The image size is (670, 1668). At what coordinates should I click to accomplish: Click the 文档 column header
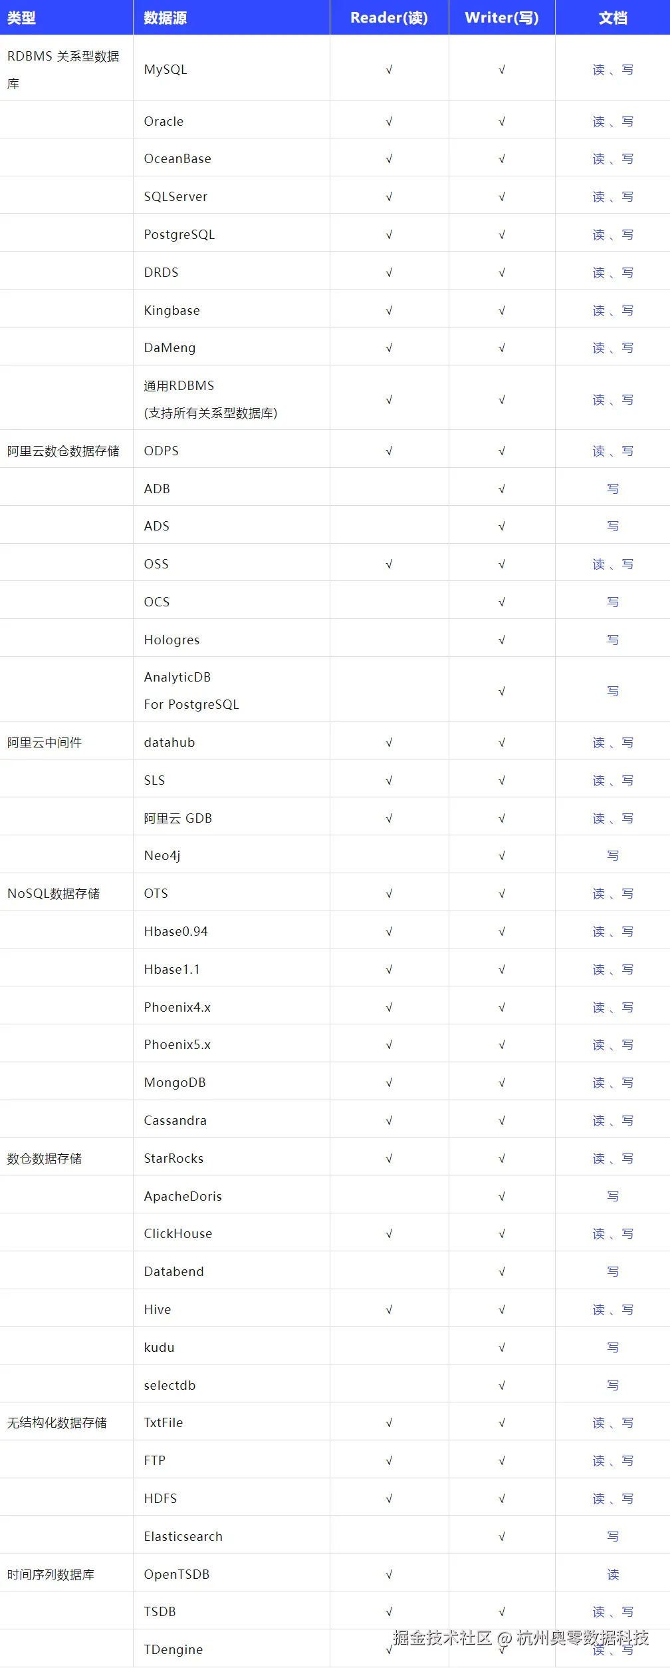pos(613,18)
